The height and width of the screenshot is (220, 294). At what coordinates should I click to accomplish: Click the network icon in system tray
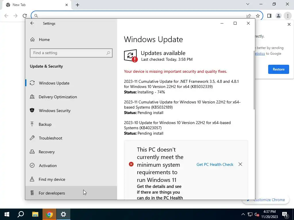tap(250, 214)
